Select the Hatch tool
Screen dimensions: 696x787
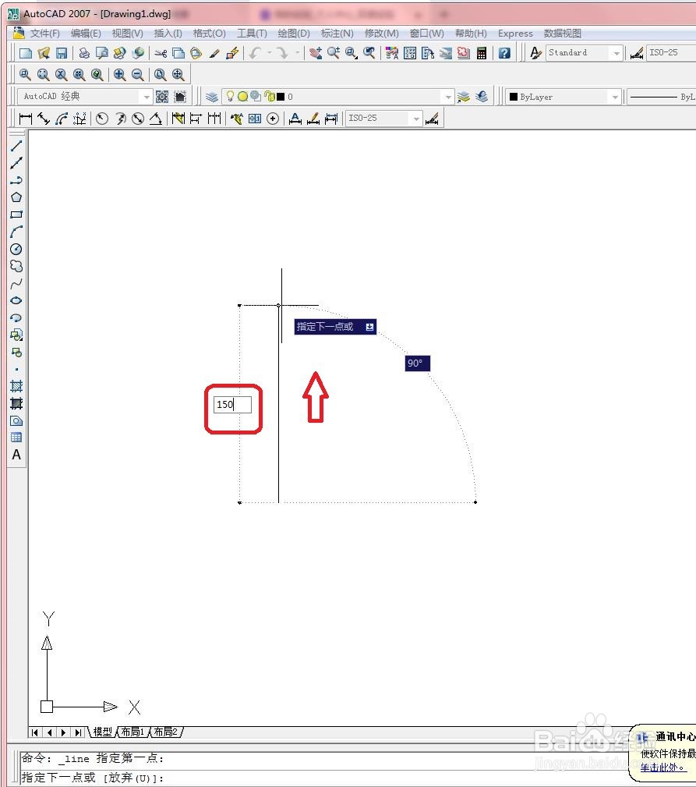(x=16, y=386)
